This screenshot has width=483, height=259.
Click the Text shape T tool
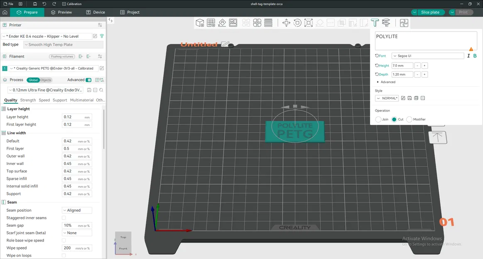click(x=375, y=23)
